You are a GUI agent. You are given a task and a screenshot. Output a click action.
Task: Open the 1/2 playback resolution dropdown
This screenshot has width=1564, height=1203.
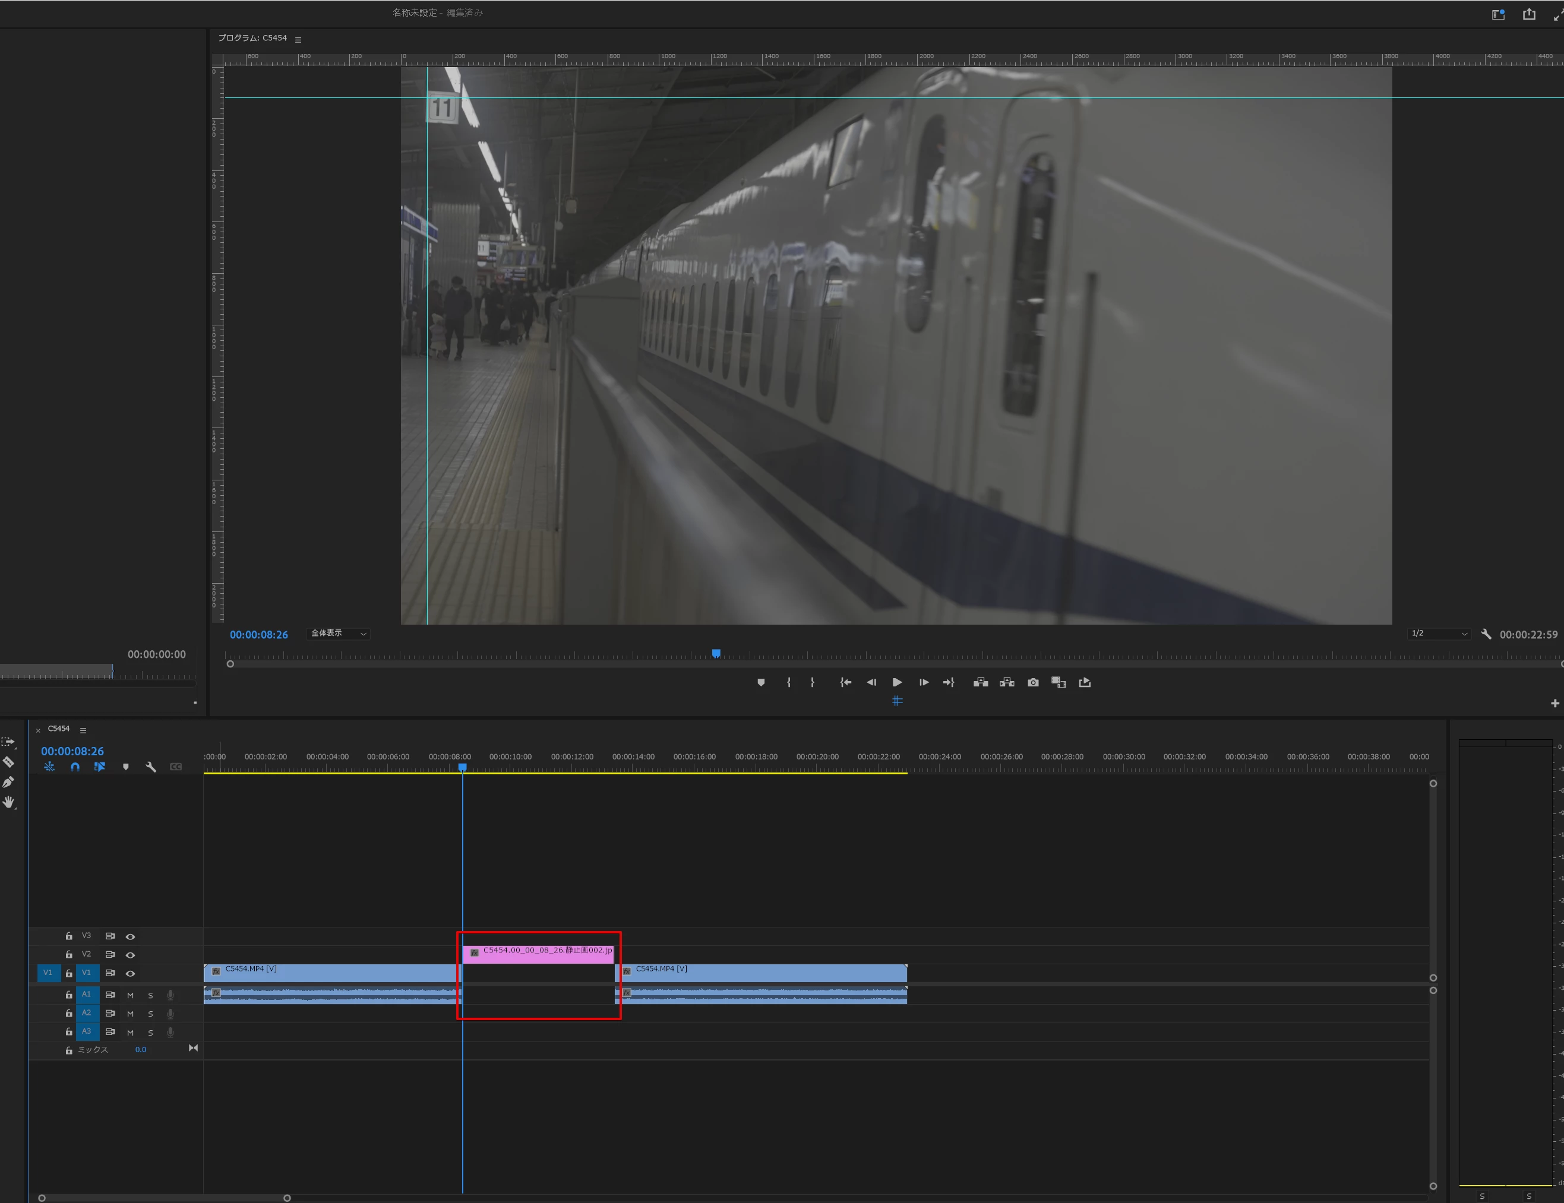click(1438, 634)
